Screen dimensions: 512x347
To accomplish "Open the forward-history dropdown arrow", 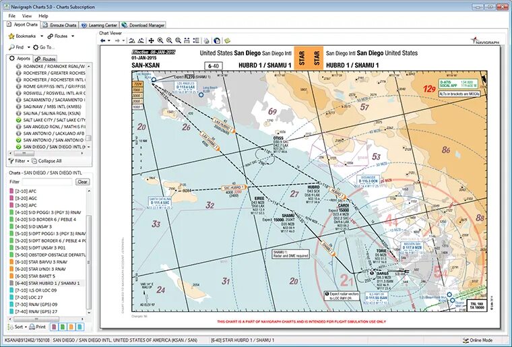I will [x=123, y=40].
